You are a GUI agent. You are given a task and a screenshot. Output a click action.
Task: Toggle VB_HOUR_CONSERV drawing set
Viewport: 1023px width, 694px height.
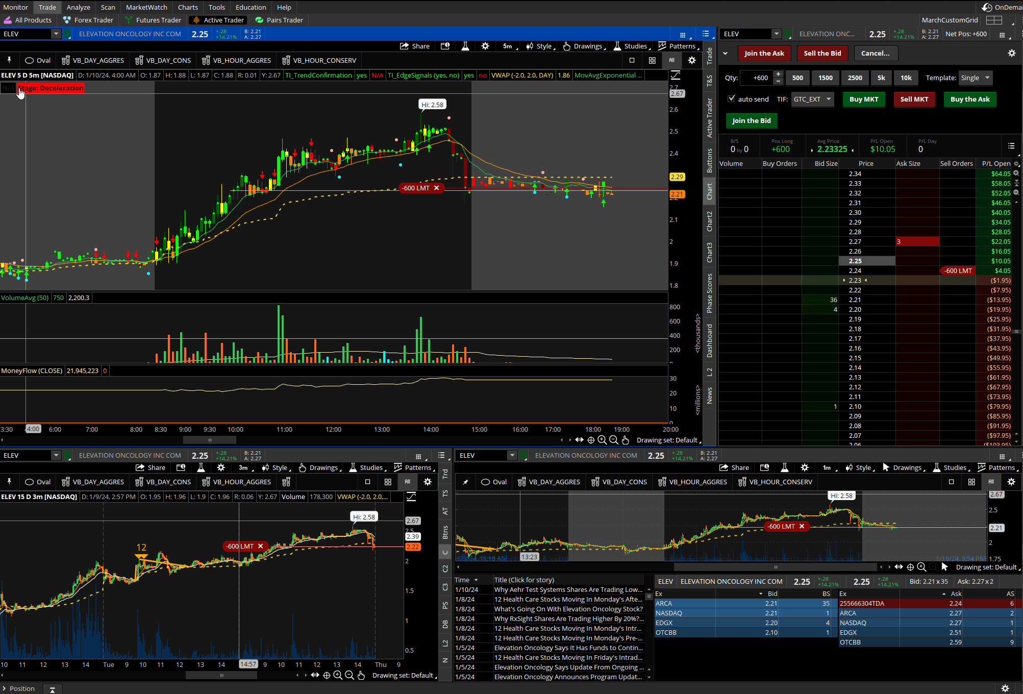(x=319, y=60)
